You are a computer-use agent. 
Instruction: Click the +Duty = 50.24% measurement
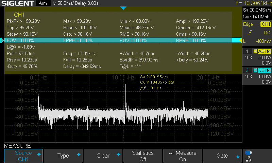pos(192,60)
